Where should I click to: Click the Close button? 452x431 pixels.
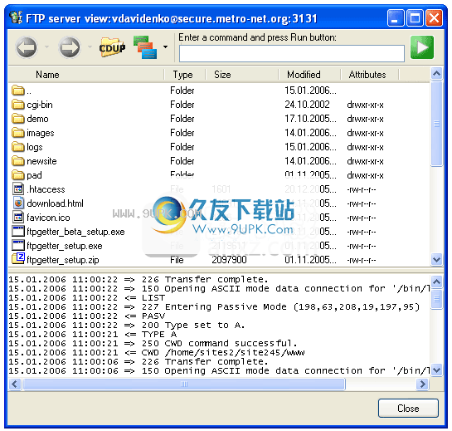tap(408, 409)
